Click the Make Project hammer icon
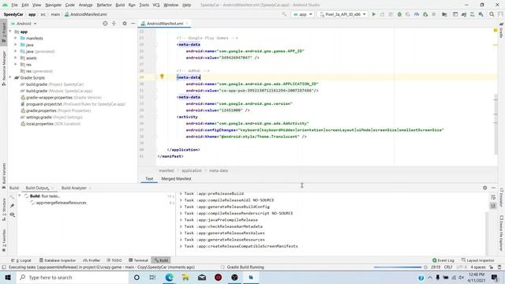The image size is (505, 284). coord(284,14)
